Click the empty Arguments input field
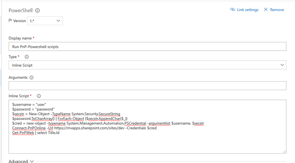Screen dimensions: 295x163 coord(147,85)
